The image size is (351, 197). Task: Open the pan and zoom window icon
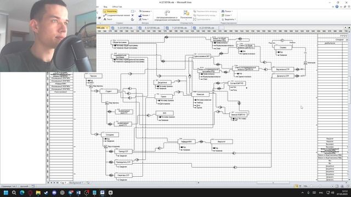pyautogui.click(x=342, y=186)
